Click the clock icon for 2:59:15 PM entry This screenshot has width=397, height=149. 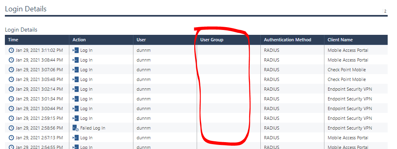coord(11,118)
